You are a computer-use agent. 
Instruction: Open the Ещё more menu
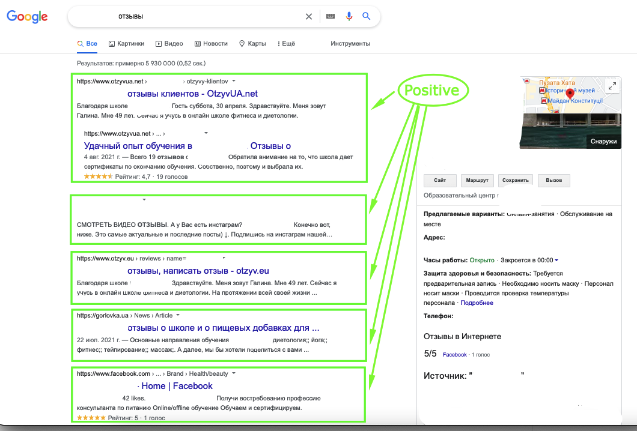[x=286, y=43]
